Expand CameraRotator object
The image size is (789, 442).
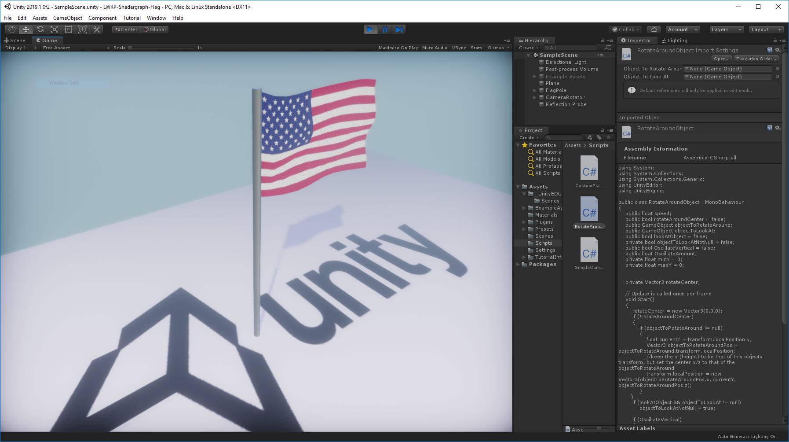(535, 97)
